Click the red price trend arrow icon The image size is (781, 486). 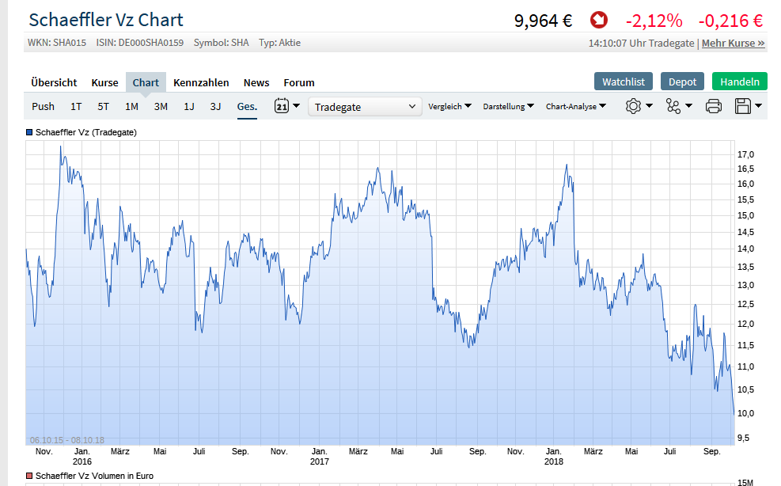(x=599, y=21)
